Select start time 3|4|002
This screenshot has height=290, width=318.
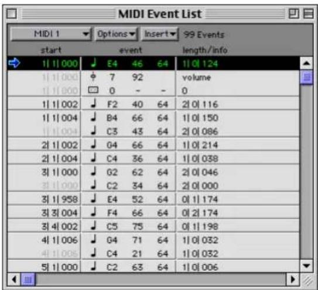(x=59, y=227)
